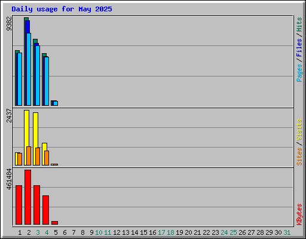Click day label 26 on the axis

[x=242, y=232]
